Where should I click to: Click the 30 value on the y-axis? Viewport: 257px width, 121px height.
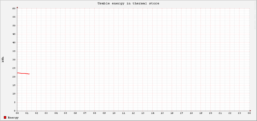click(x=14, y=60)
